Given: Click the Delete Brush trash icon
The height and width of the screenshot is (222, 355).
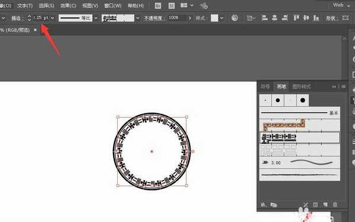Looking at the screenshot, I should coord(335,205).
